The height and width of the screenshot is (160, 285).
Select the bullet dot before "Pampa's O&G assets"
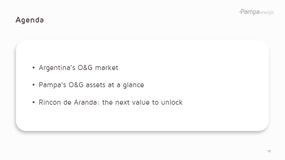pos(33,85)
